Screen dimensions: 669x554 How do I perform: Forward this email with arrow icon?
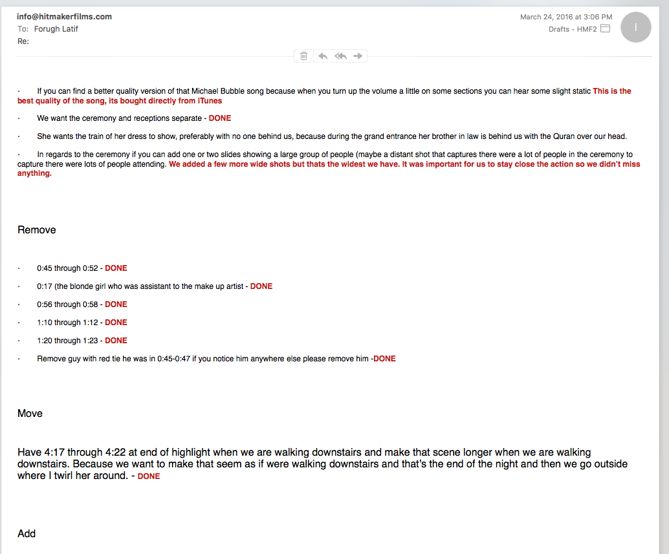358,56
